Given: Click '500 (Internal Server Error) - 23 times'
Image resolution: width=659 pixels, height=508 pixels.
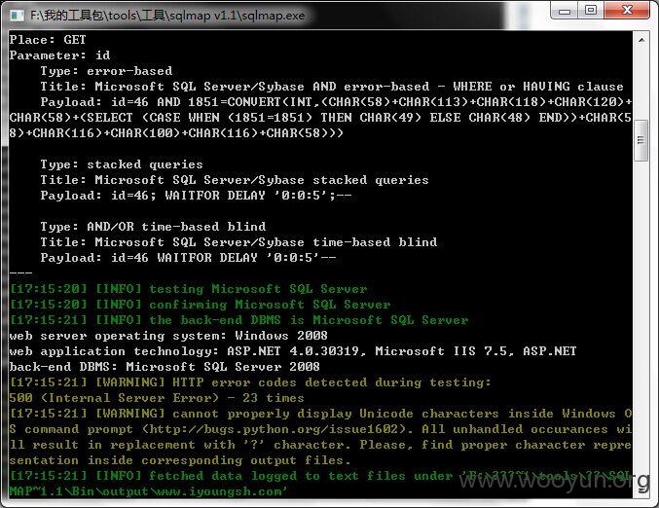Looking at the screenshot, I should coord(157,398).
